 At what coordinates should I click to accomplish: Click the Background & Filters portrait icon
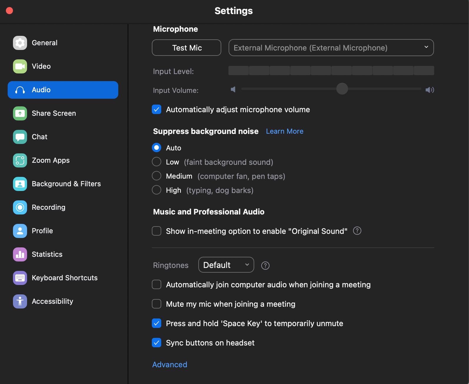20,184
